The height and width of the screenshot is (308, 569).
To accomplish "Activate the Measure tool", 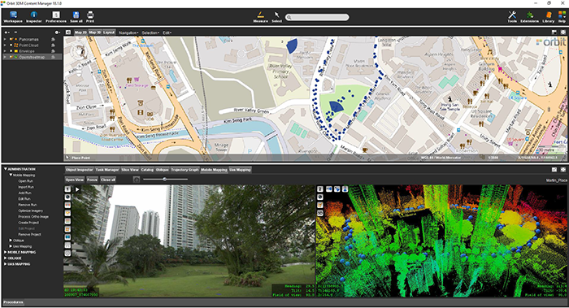I will (261, 17).
